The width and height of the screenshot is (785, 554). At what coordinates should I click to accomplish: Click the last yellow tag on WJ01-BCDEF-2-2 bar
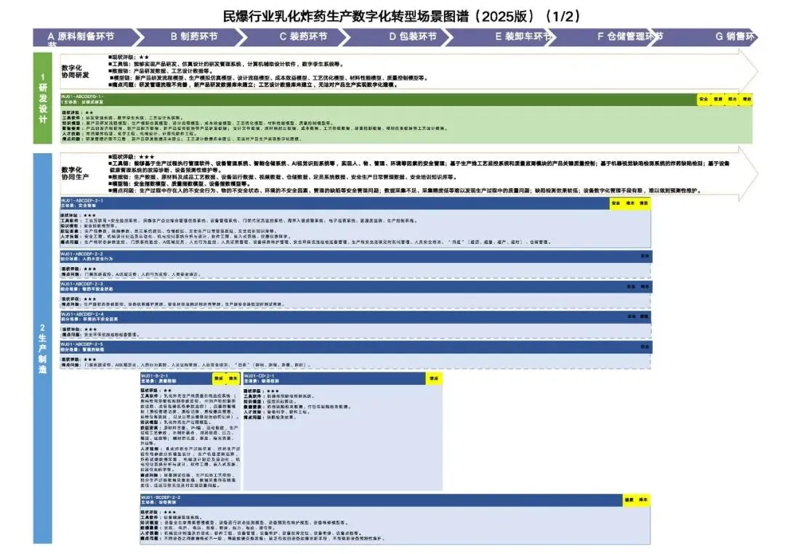(x=643, y=500)
